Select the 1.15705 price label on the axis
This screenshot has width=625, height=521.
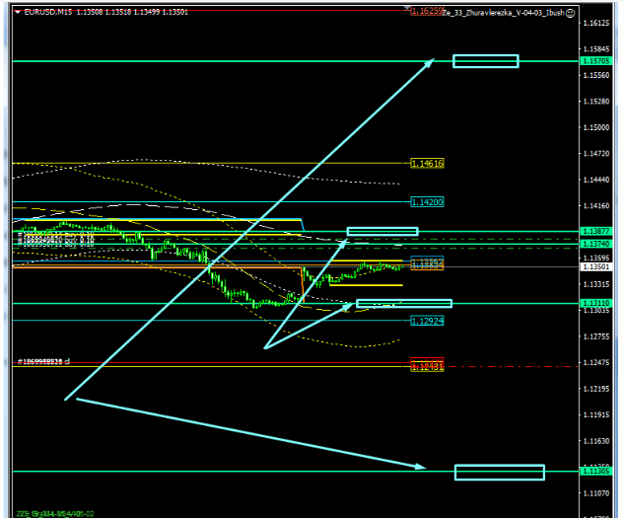(x=594, y=61)
